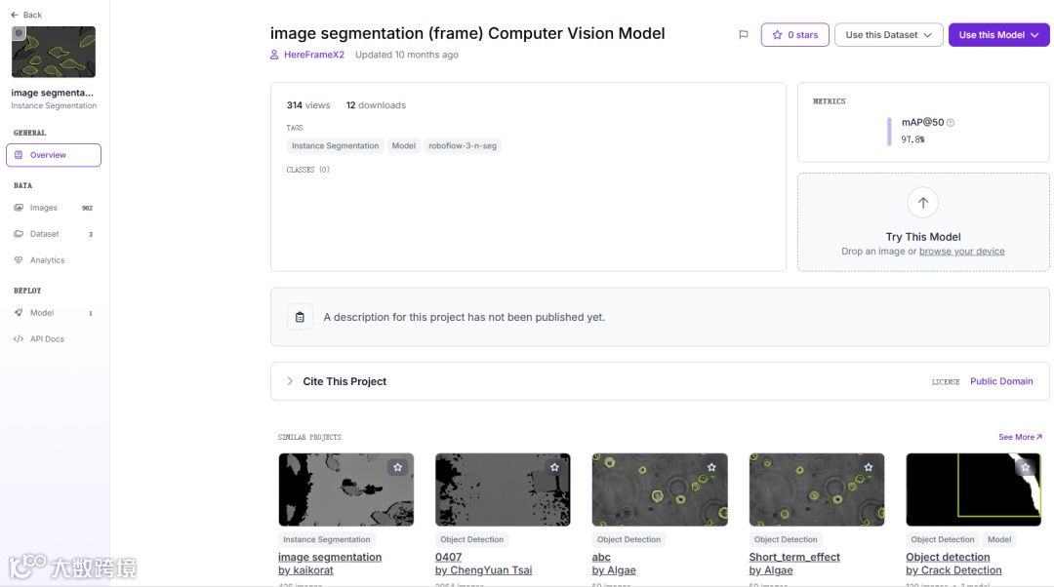Image resolution: width=1054 pixels, height=587 pixels.
Task: Open the Dataset sidebar item
Action: pos(45,234)
